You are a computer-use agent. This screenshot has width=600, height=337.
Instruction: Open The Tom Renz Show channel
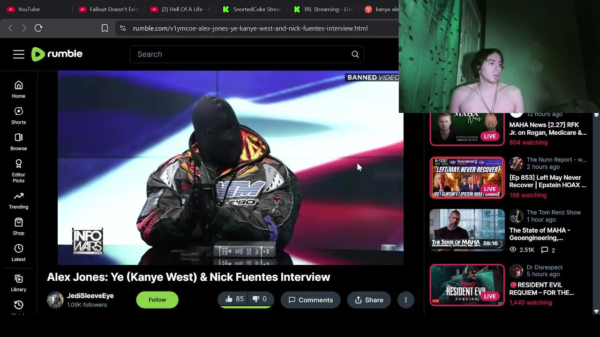click(x=554, y=212)
